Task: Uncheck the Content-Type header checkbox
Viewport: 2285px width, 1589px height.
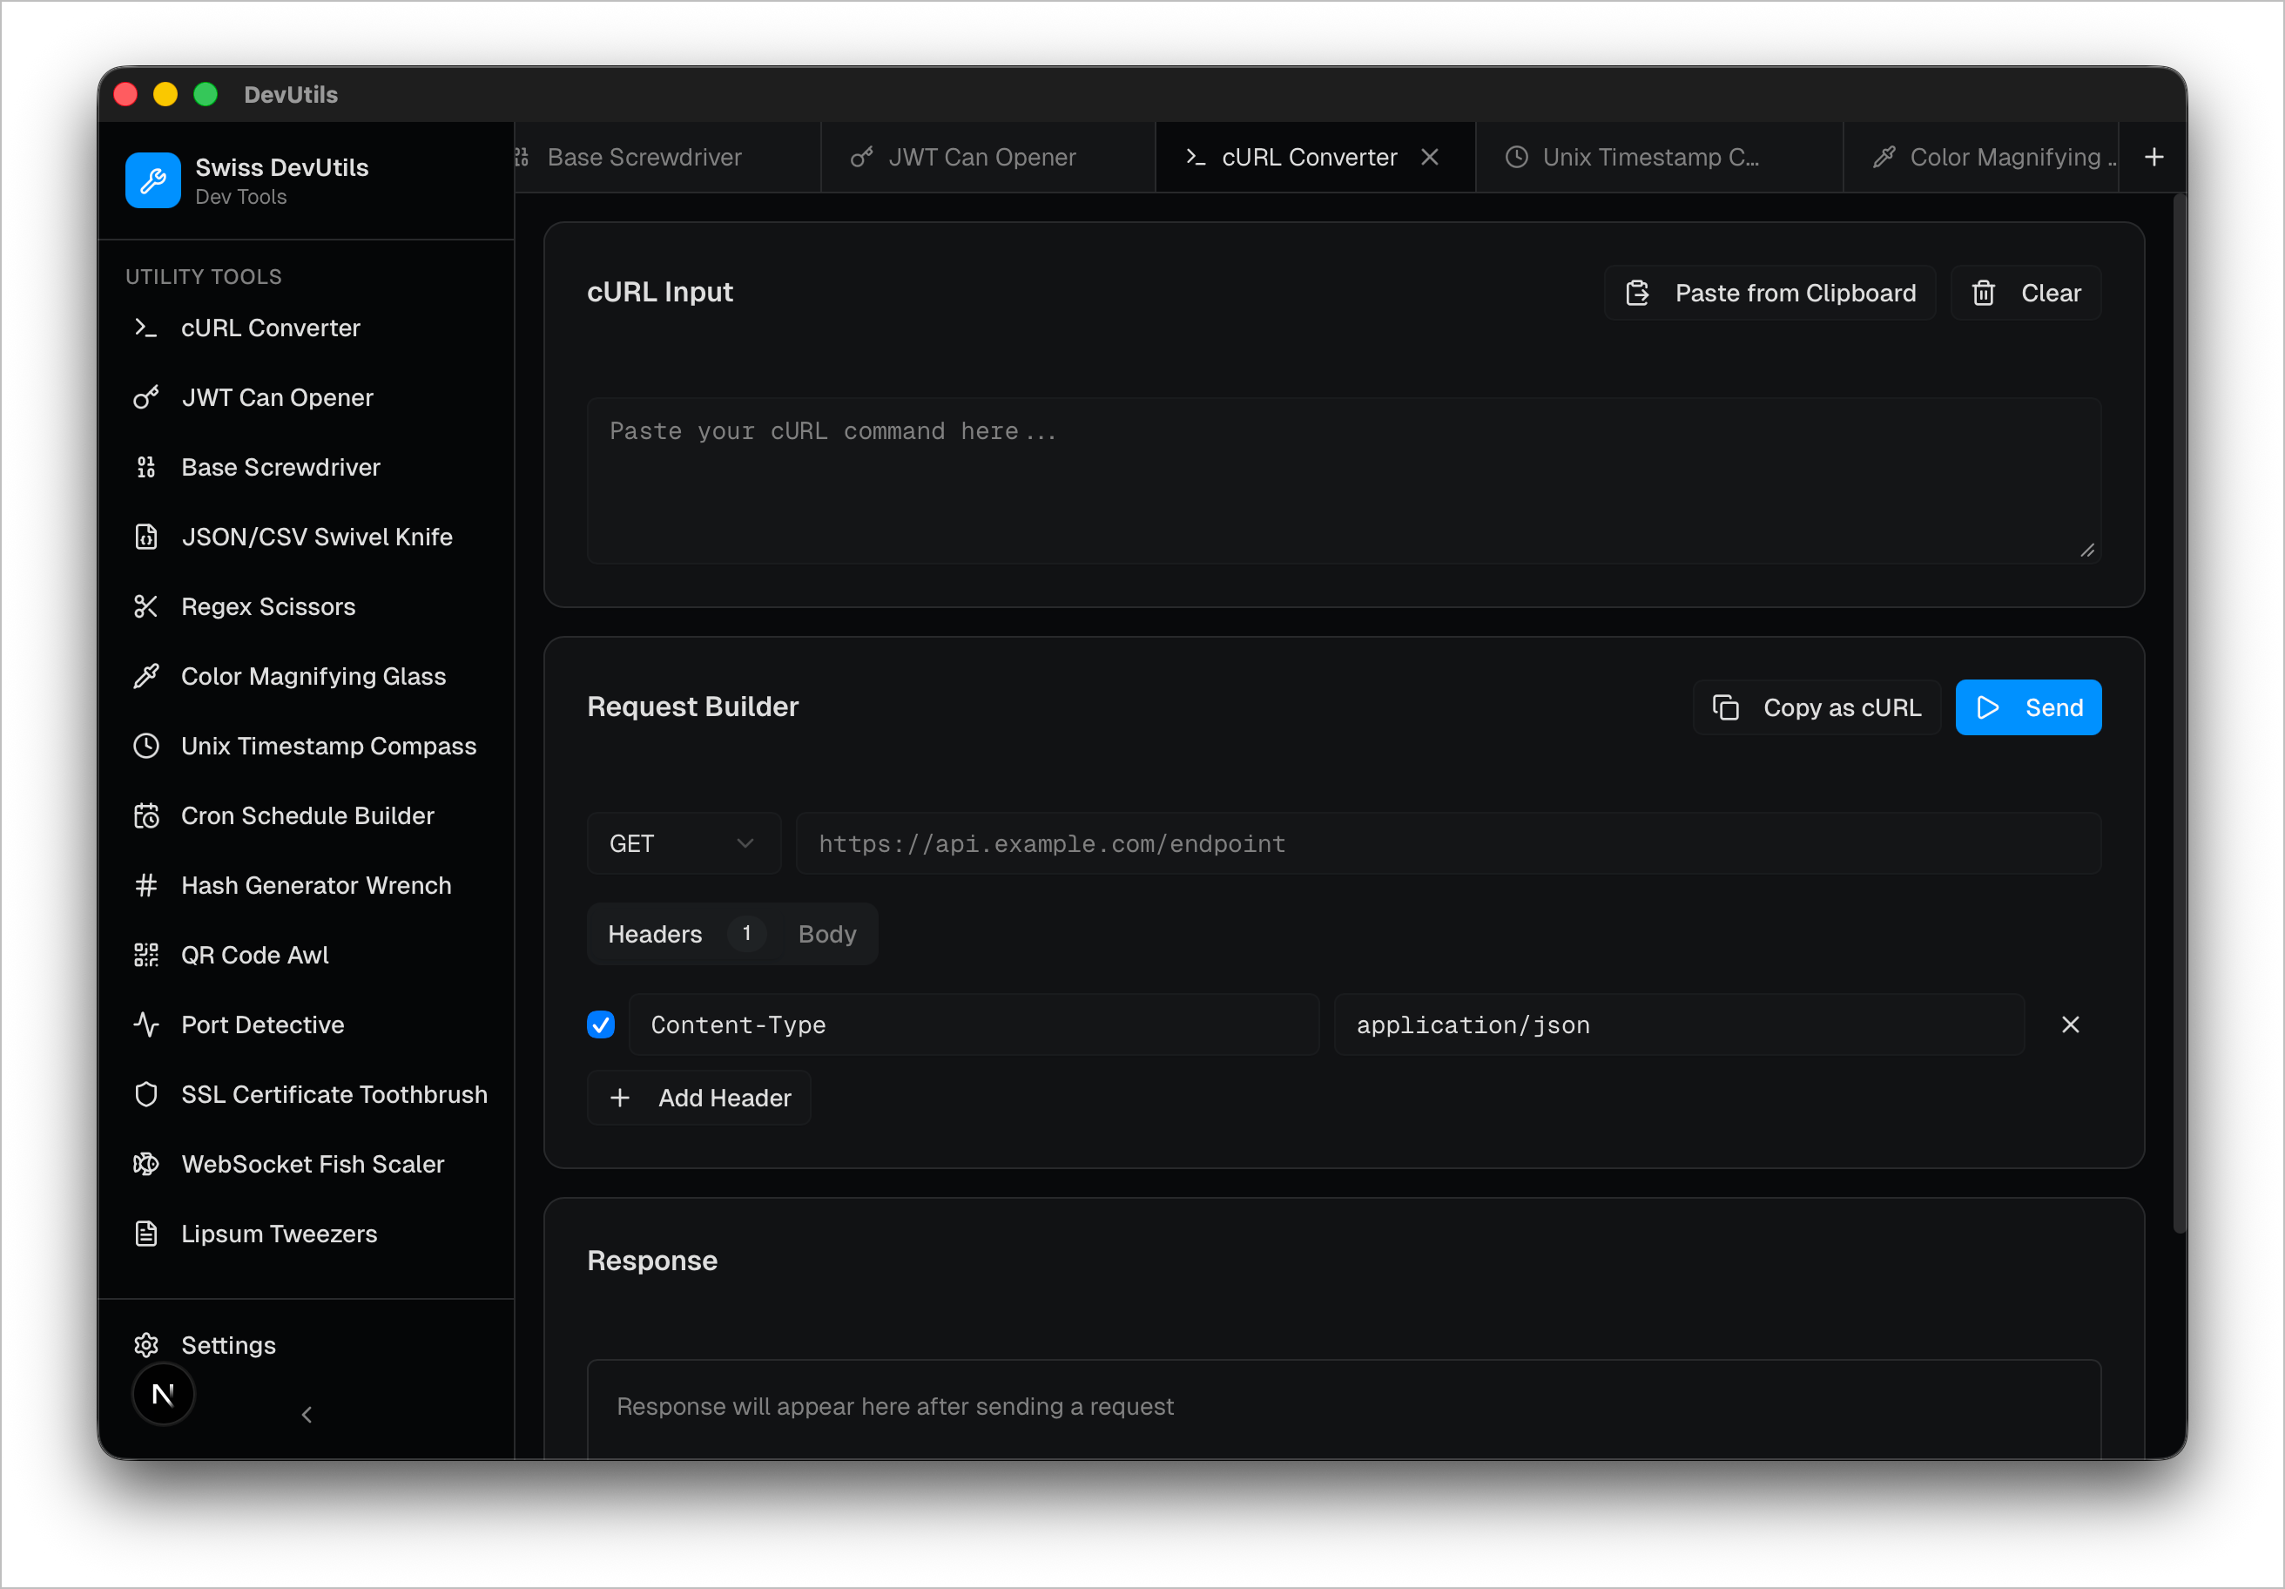Action: click(601, 1024)
